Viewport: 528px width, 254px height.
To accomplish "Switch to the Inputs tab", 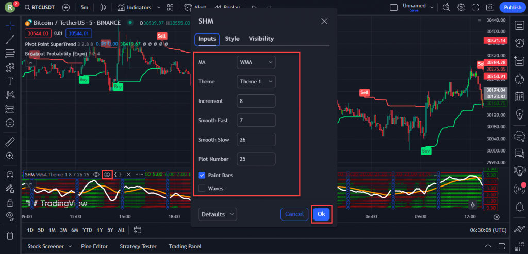I will (x=207, y=39).
